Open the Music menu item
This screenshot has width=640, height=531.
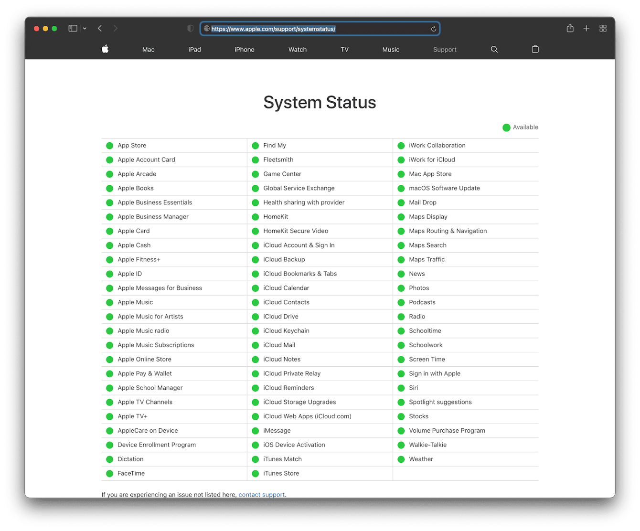(x=391, y=50)
